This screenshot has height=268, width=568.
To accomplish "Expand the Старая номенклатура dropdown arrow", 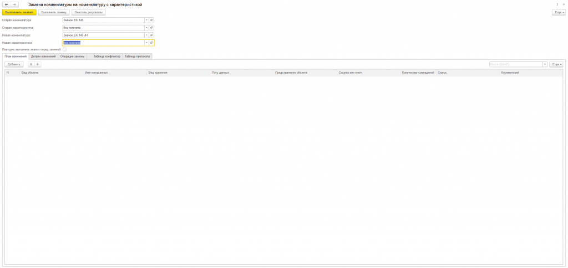I will pyautogui.click(x=146, y=20).
